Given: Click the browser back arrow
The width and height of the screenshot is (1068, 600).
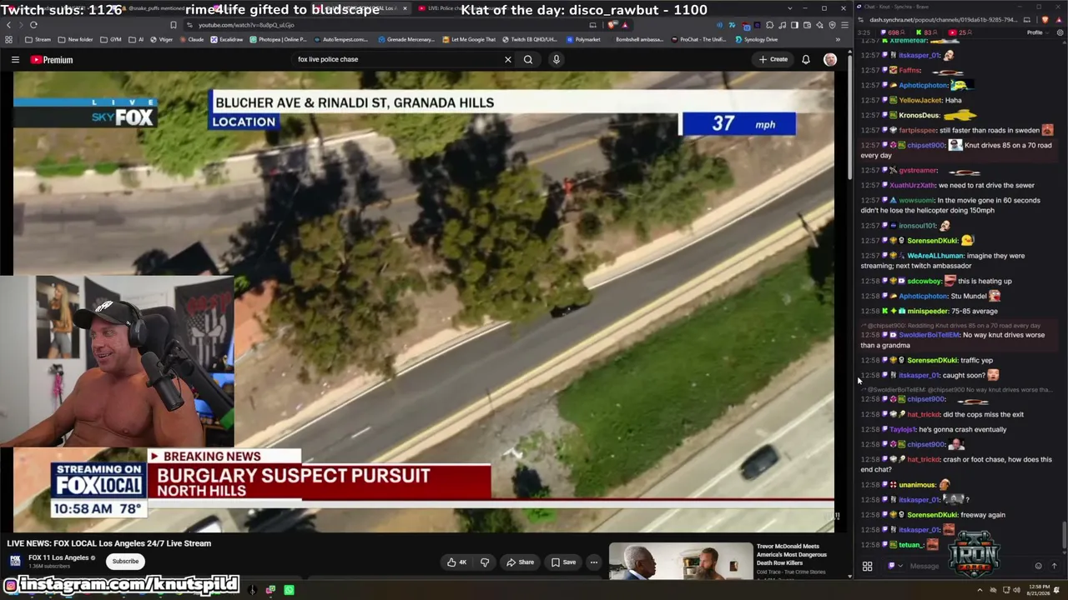Looking at the screenshot, I should pos(10,25).
